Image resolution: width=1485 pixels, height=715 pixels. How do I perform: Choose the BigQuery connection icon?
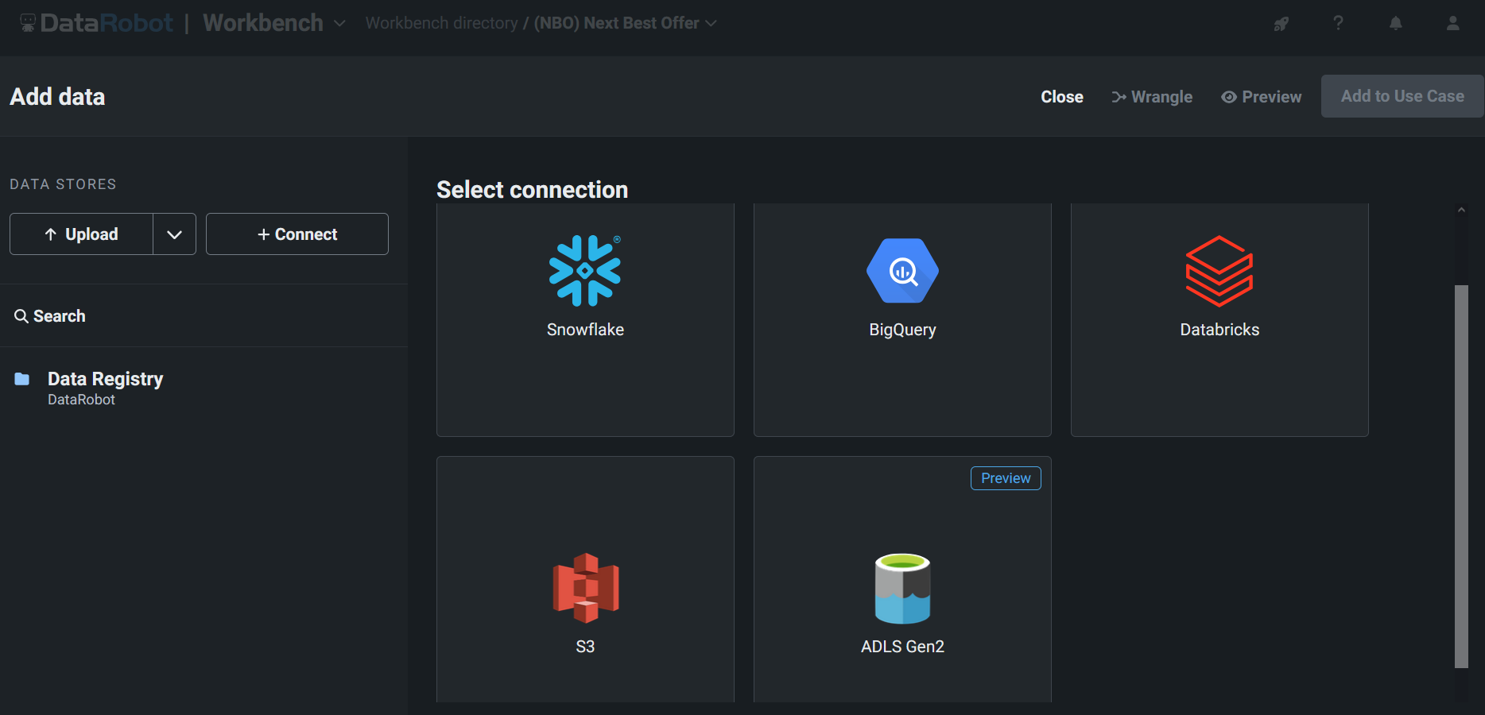point(902,270)
